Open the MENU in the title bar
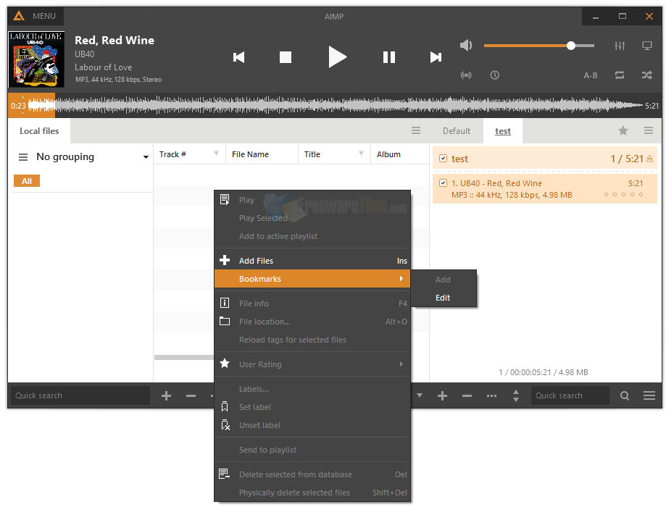 36,16
